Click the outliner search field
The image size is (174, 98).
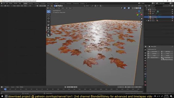[158, 6]
